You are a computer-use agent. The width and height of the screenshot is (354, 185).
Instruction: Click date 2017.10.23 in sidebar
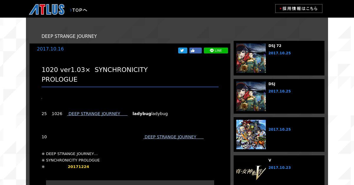click(x=280, y=168)
